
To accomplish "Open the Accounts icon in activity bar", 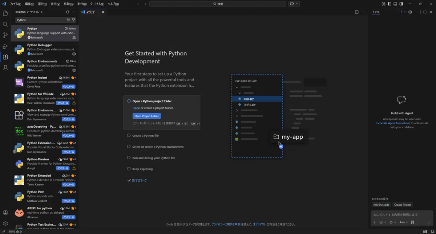I will pyautogui.click(x=5, y=213).
